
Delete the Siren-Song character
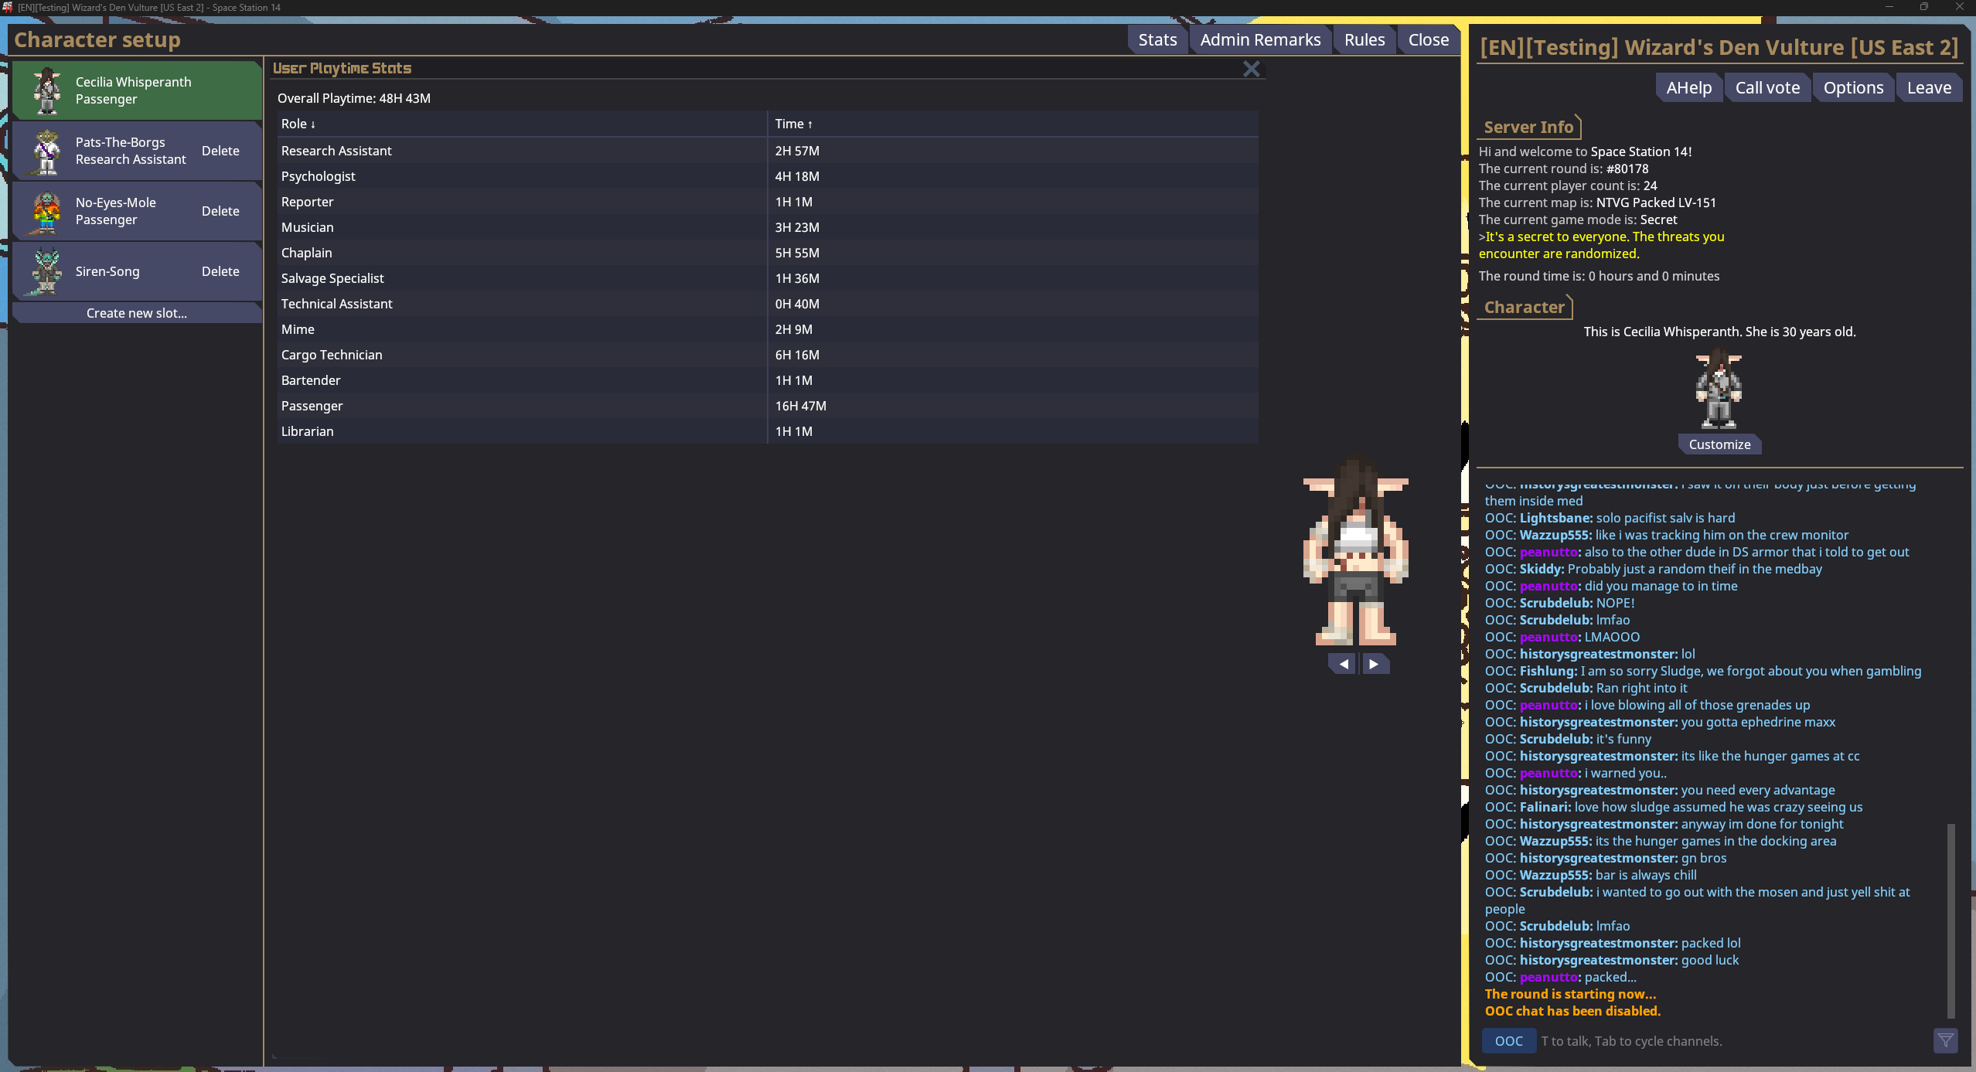tap(220, 271)
